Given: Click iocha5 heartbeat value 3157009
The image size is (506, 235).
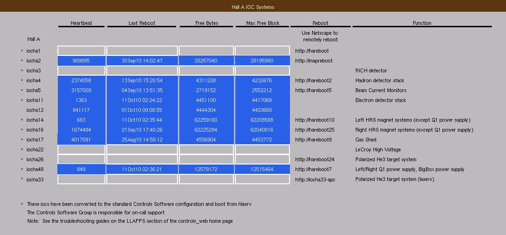Looking at the screenshot, I should pos(81,90).
